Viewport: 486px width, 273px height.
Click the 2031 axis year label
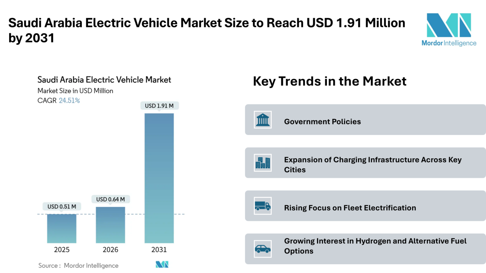point(159,250)
